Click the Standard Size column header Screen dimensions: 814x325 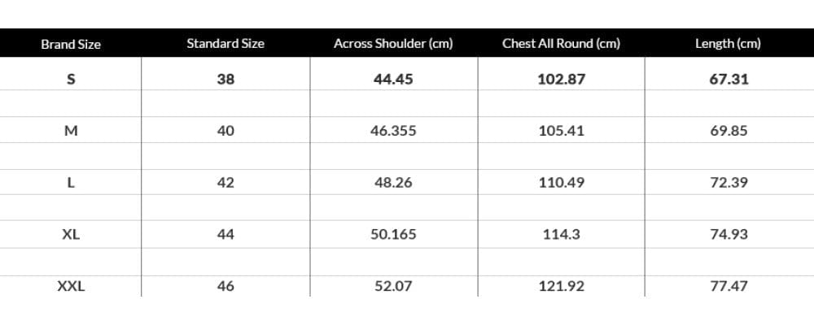click(225, 44)
